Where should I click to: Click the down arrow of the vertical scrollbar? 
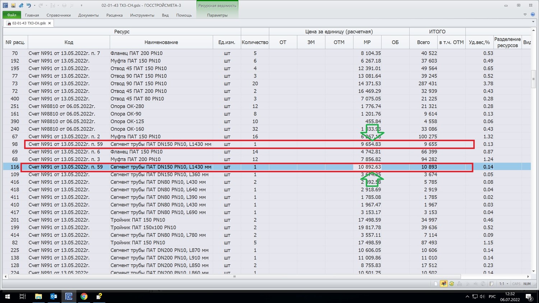click(x=533, y=271)
